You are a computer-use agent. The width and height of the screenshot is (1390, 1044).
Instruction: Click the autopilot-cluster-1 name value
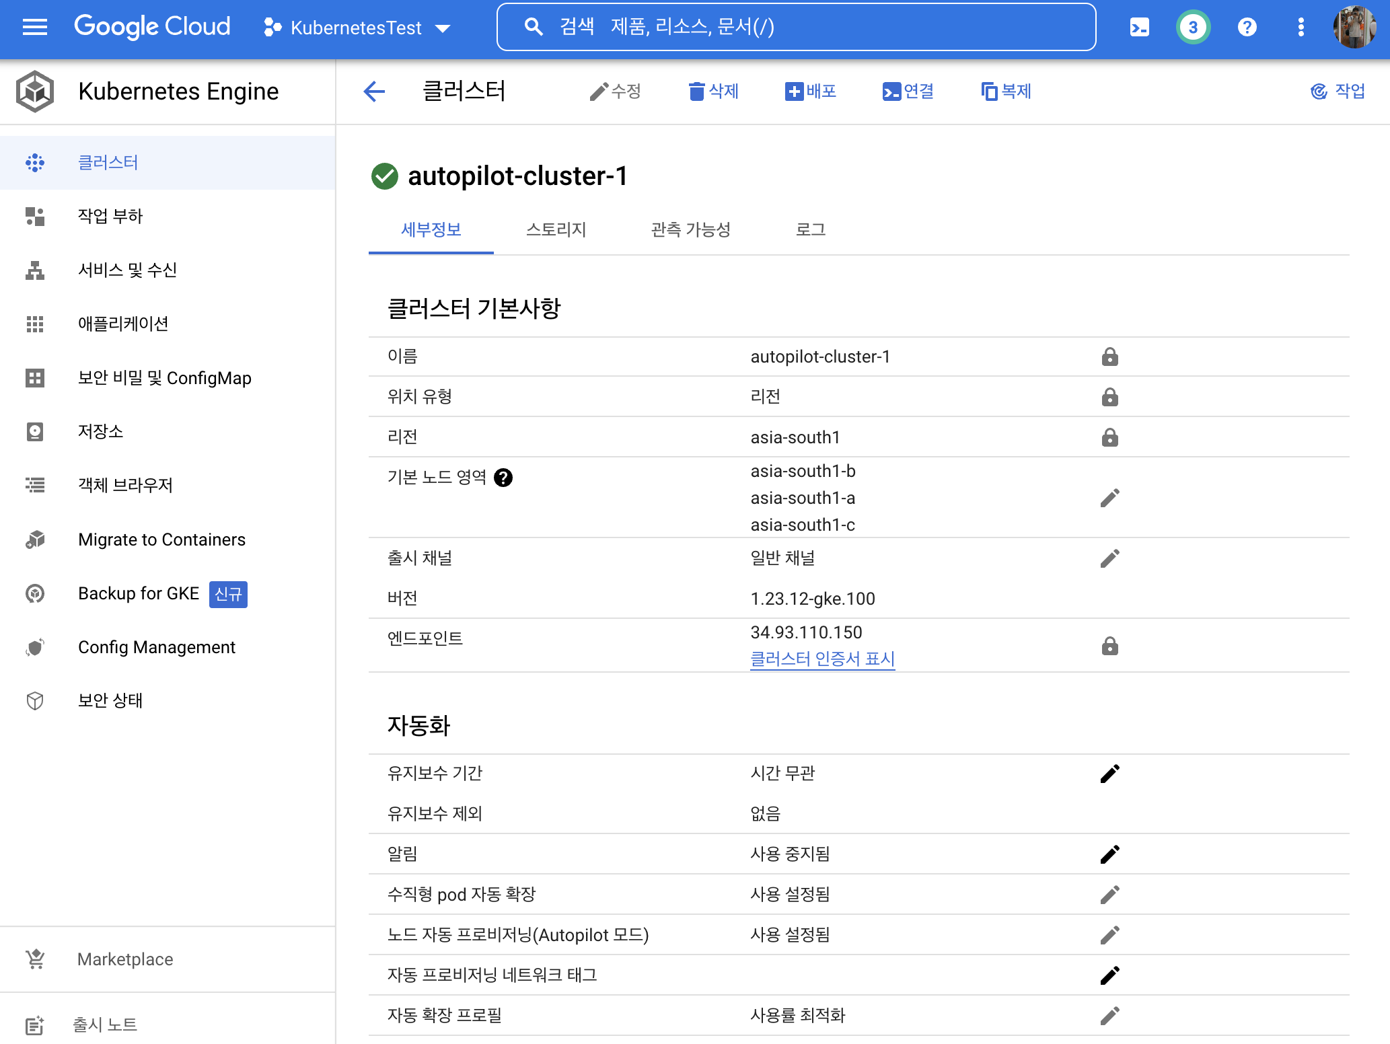820,357
